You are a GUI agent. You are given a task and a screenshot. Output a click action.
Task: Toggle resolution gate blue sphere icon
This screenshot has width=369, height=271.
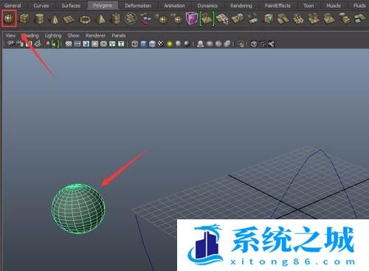click(x=86, y=44)
